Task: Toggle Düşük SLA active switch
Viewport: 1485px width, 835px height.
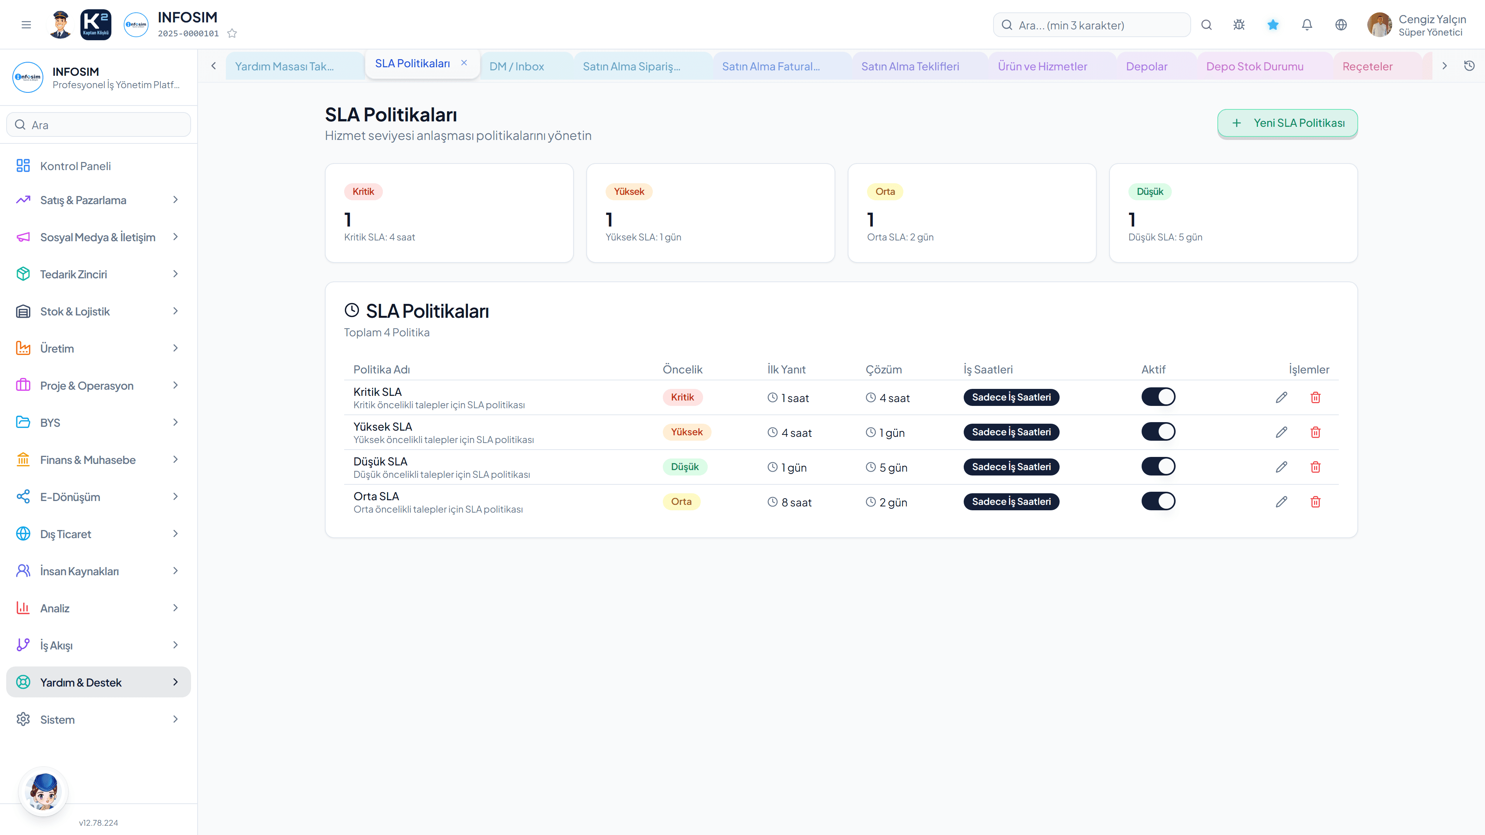Action: click(x=1158, y=466)
